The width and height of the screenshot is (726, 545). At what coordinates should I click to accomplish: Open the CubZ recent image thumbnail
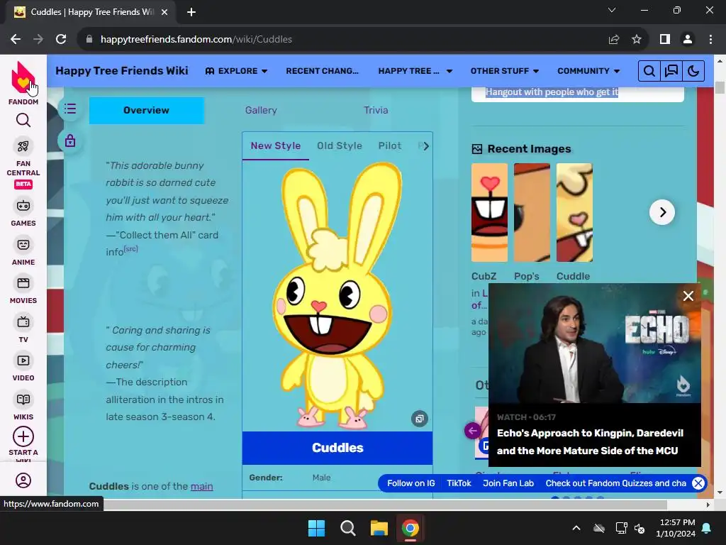[x=489, y=212]
